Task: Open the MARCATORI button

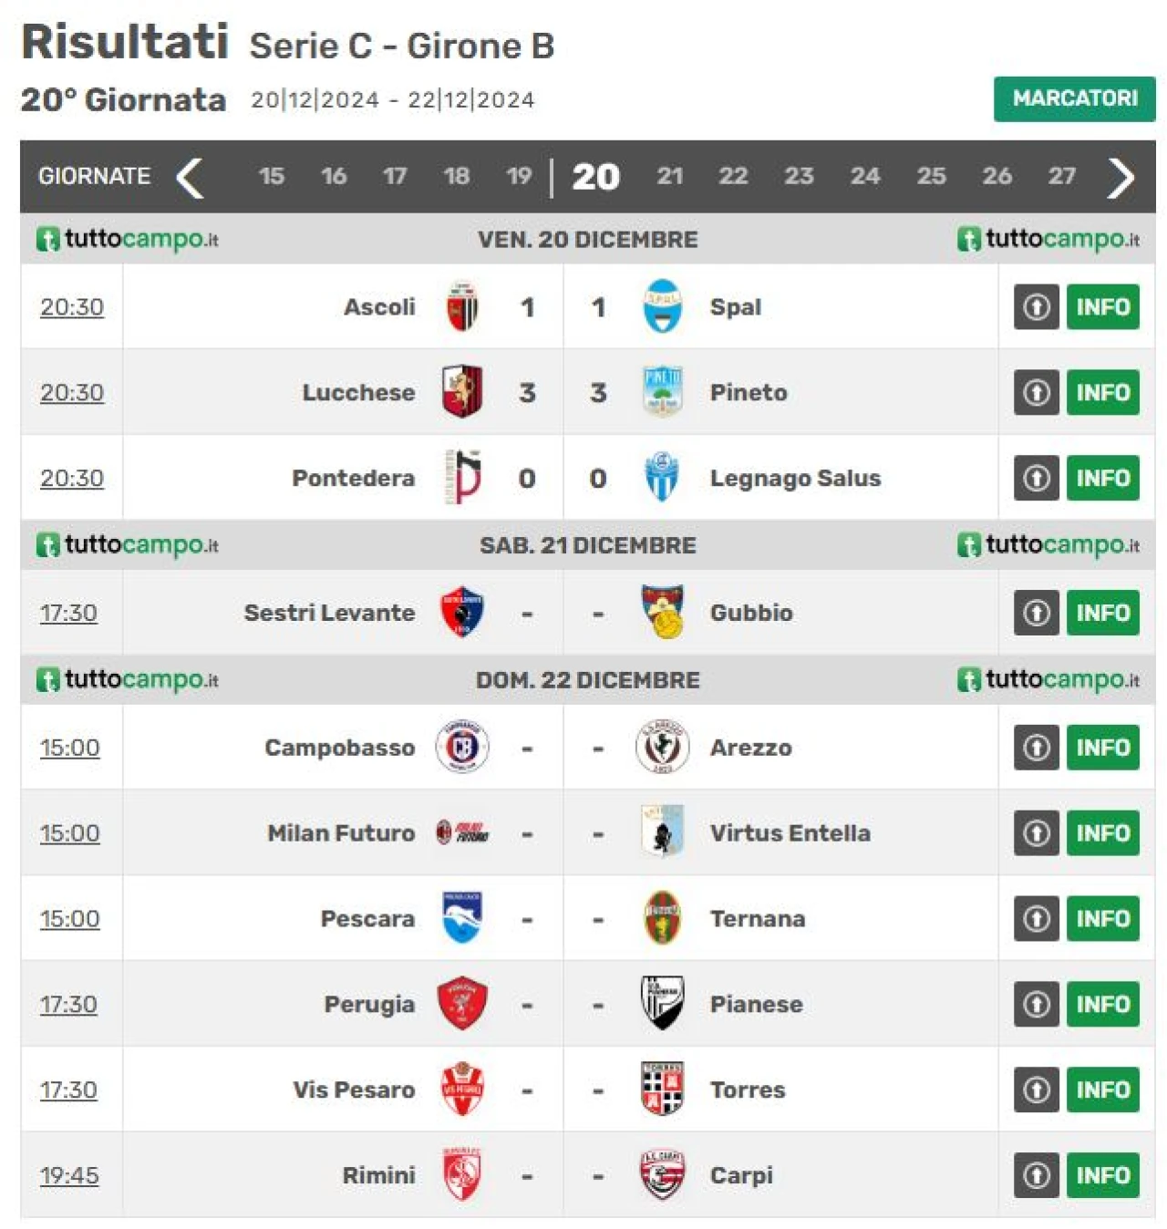Action: [1074, 98]
